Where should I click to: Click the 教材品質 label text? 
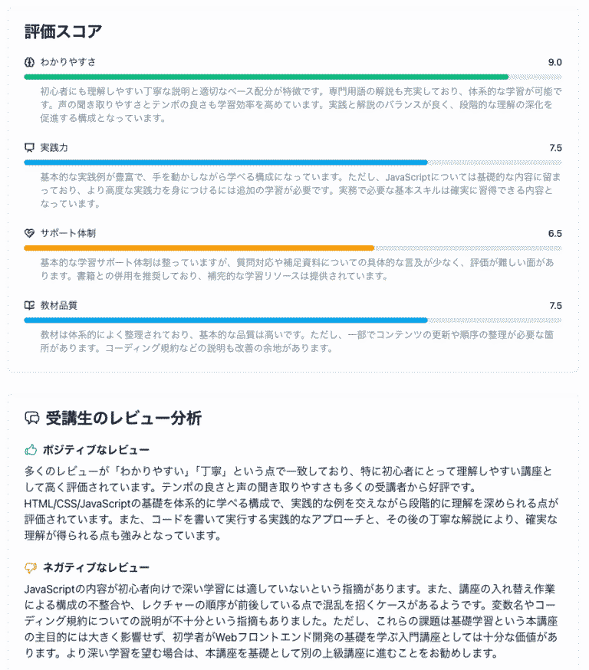[58, 306]
